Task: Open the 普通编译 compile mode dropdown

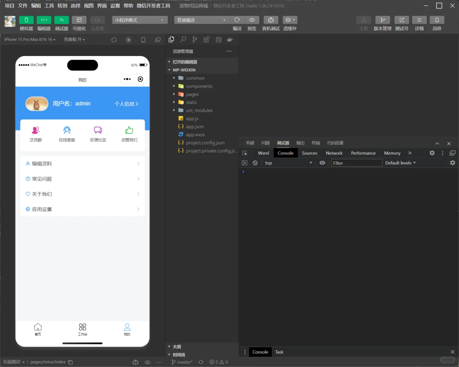Action: tap(202, 20)
